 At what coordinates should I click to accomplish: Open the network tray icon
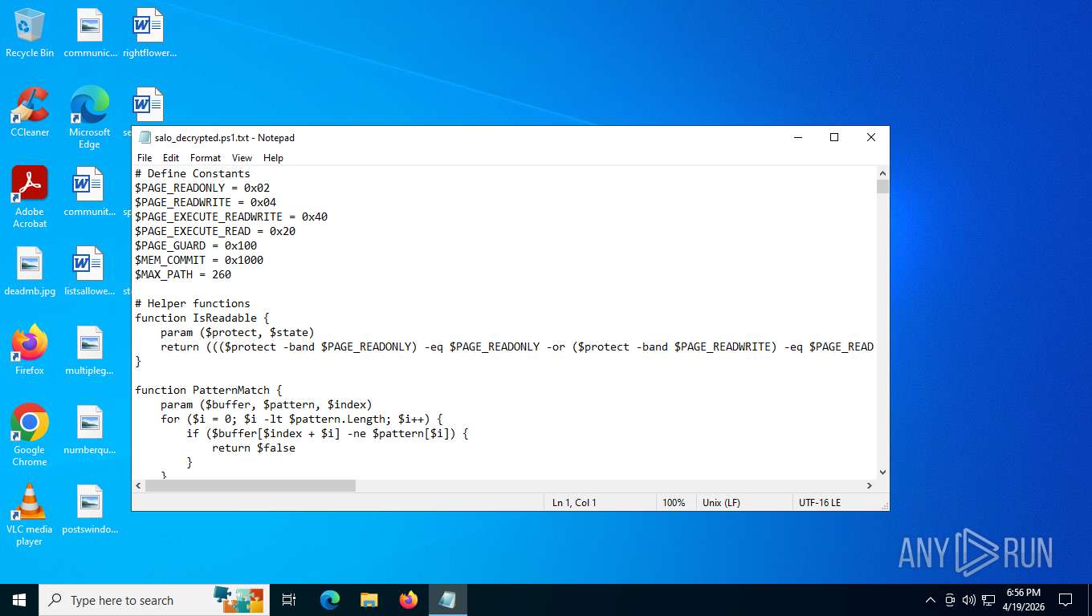click(988, 600)
